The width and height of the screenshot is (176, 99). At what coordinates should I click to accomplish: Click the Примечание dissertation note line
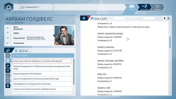(x=124, y=27)
